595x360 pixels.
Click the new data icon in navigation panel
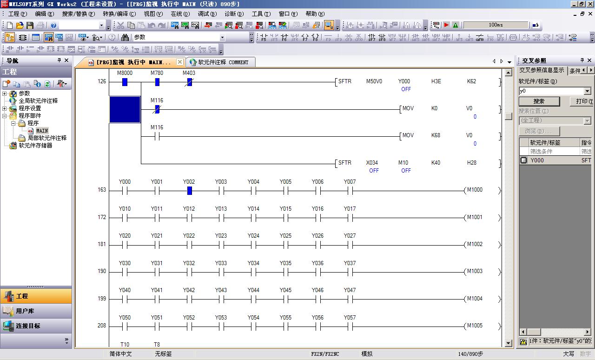7,84
